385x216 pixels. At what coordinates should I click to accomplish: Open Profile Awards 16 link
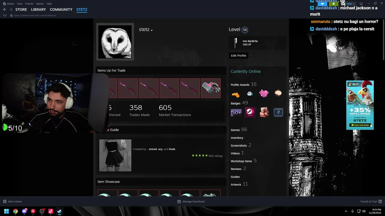click(244, 84)
